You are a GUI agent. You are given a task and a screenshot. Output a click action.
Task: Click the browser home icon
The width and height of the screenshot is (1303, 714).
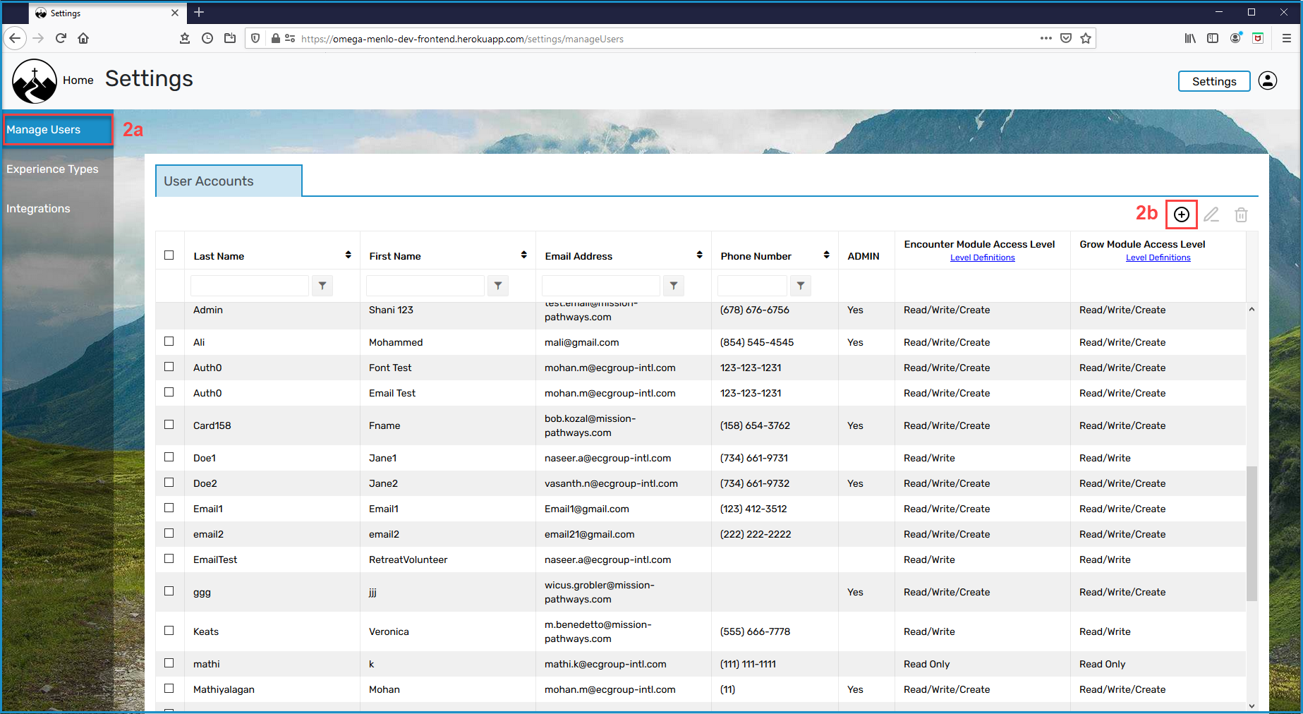tap(83, 38)
